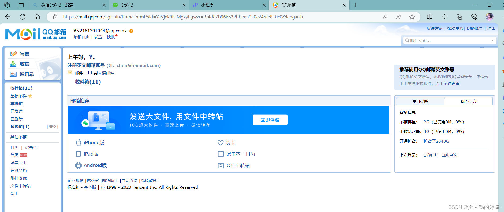Click 点击前往设置 link
The image size is (504, 212).
point(447,84)
